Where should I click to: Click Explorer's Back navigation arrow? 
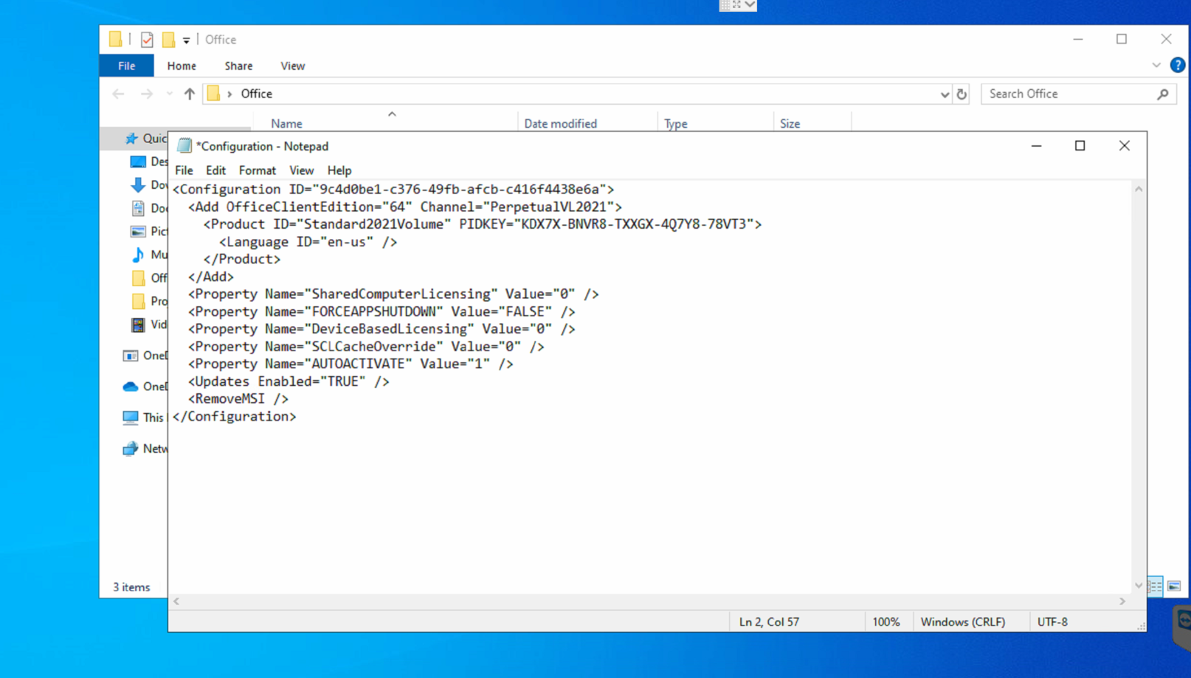(x=118, y=94)
